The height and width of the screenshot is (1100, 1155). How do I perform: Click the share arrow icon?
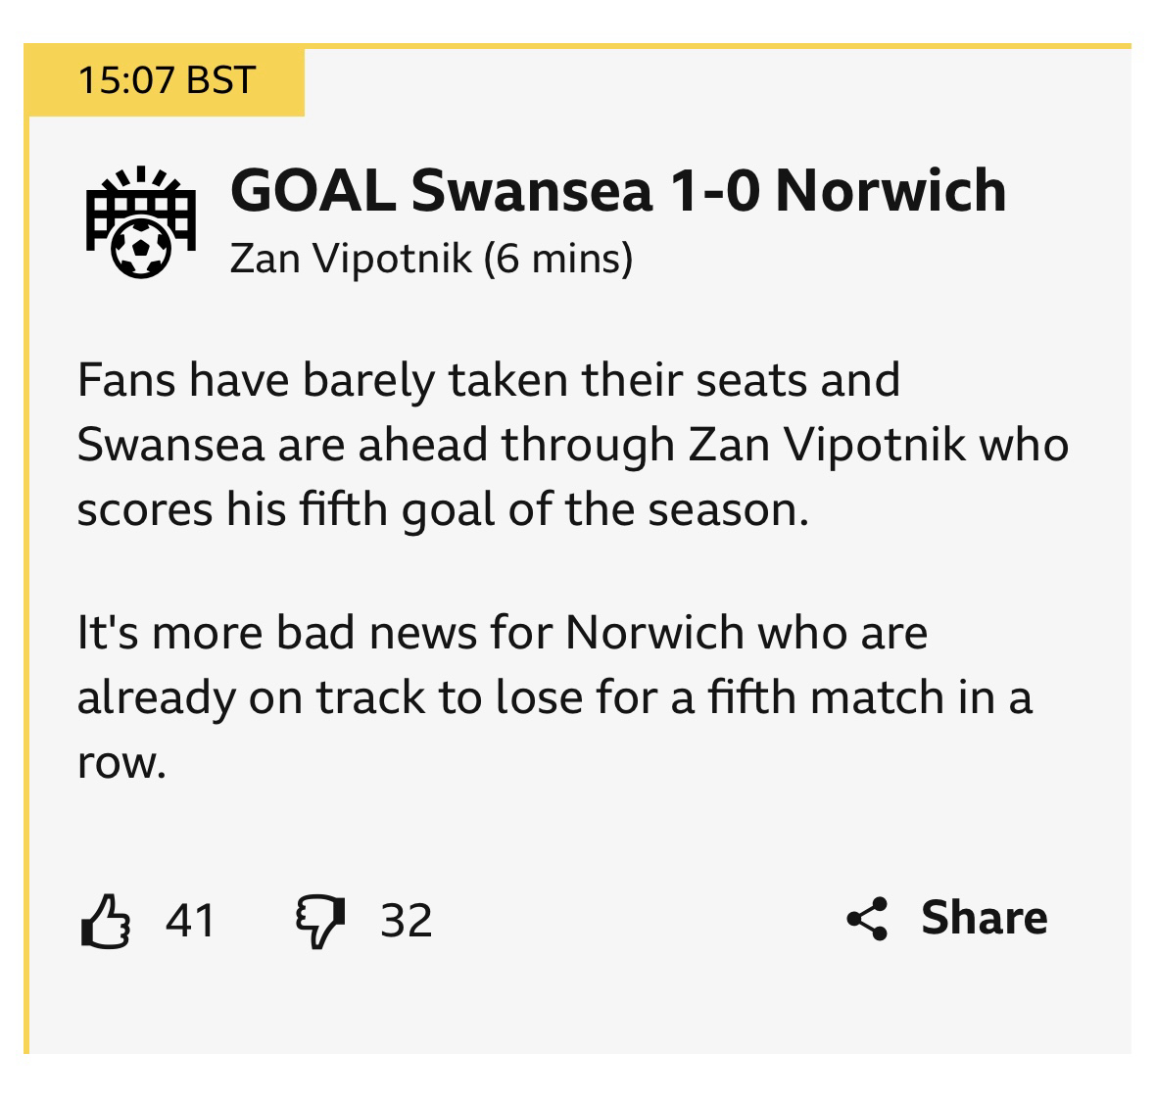(x=867, y=919)
